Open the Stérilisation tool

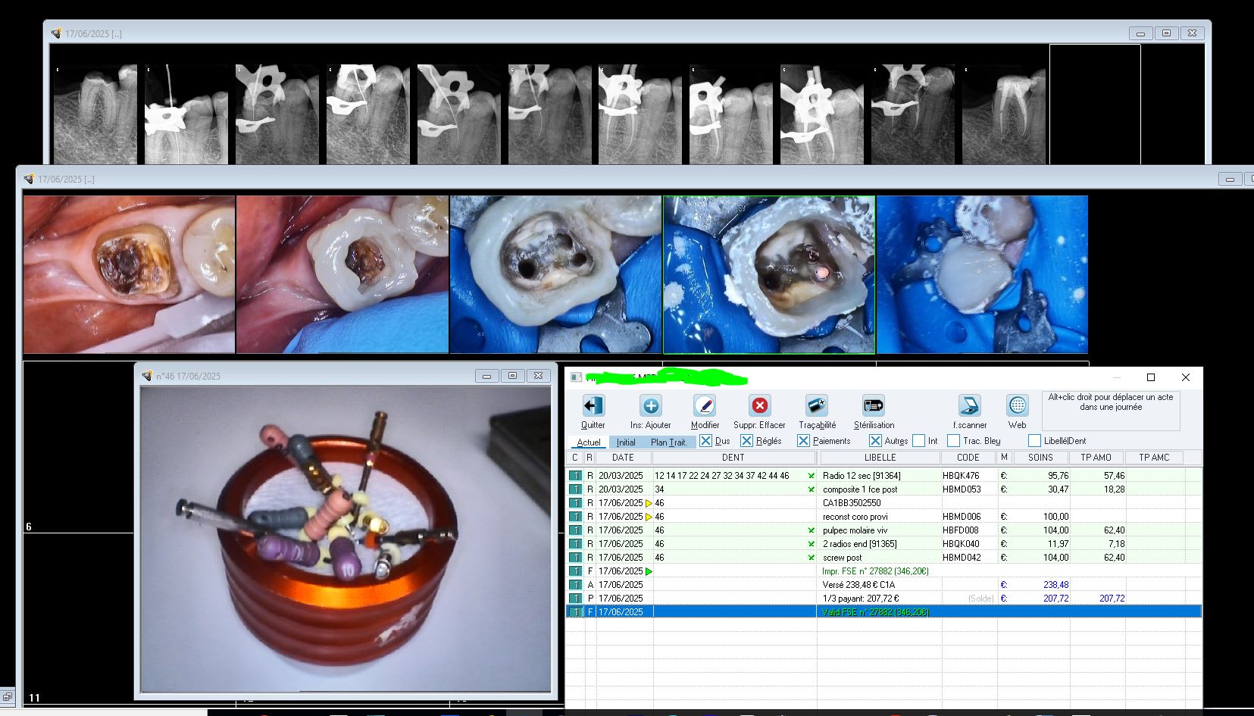point(874,406)
